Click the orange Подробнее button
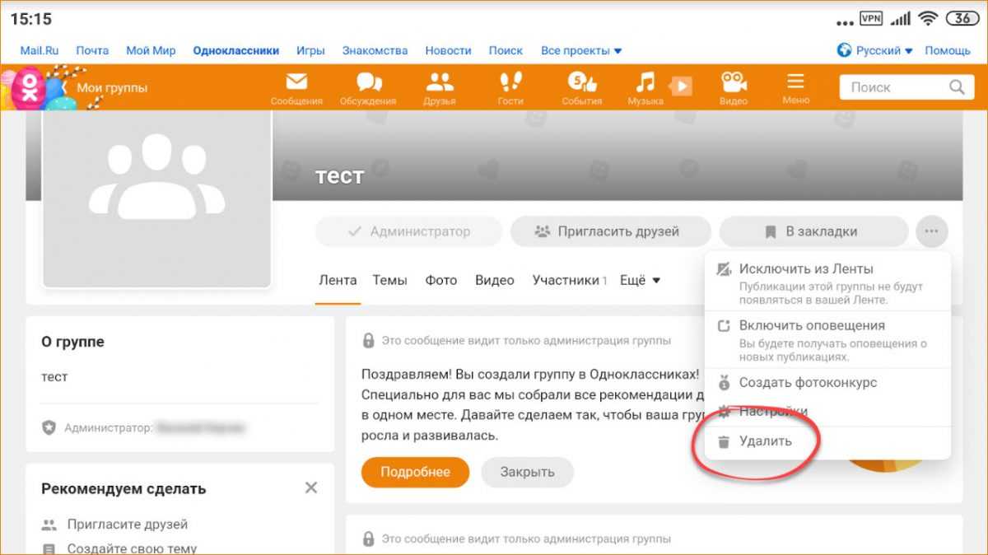This screenshot has width=988, height=555. click(415, 472)
